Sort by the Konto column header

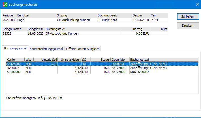coord(15,59)
